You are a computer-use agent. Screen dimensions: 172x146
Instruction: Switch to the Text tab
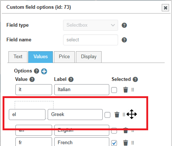pos(18,57)
